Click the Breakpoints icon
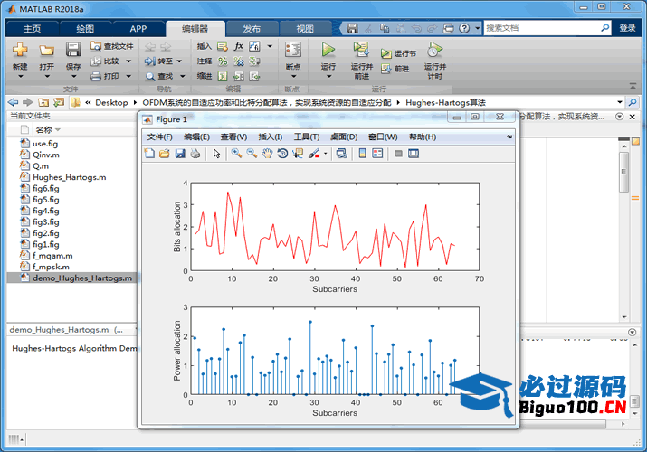 coord(293,50)
